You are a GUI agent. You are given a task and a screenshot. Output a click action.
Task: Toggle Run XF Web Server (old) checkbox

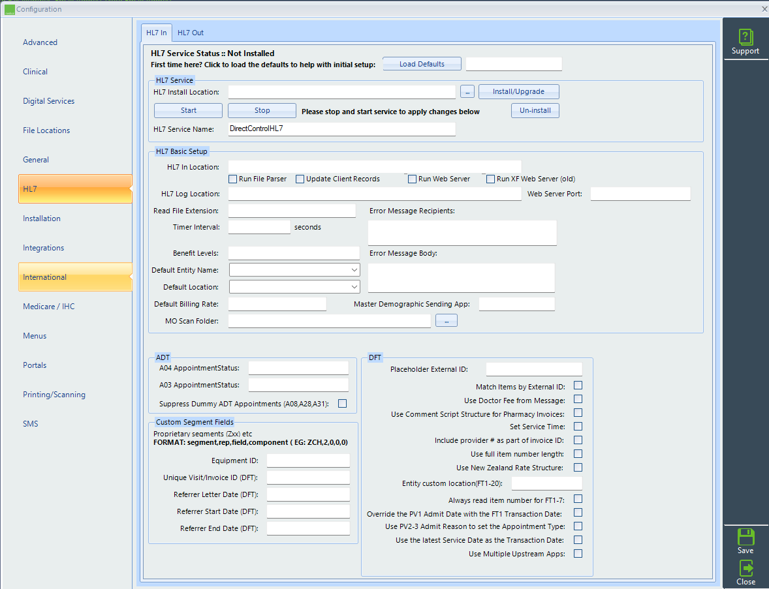[x=490, y=179]
